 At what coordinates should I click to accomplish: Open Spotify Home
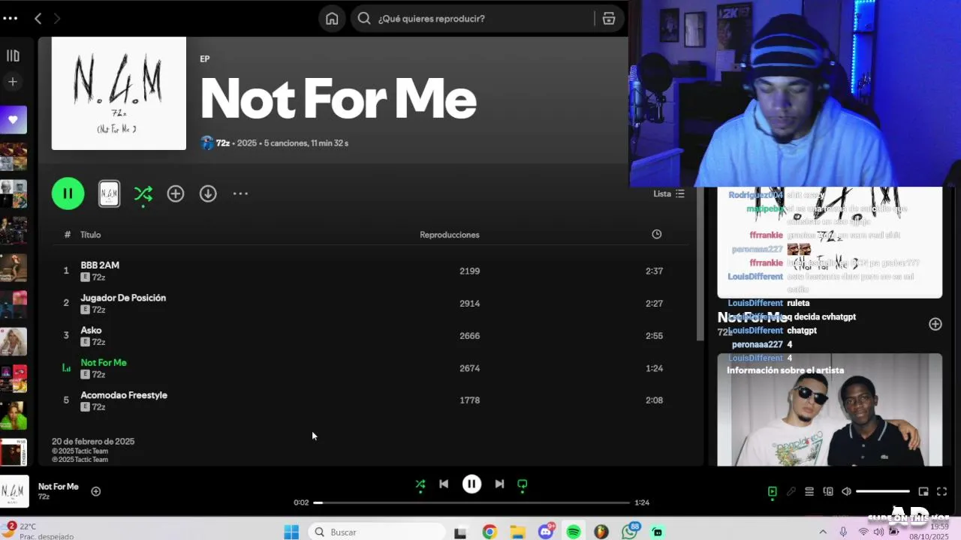pyautogui.click(x=332, y=18)
